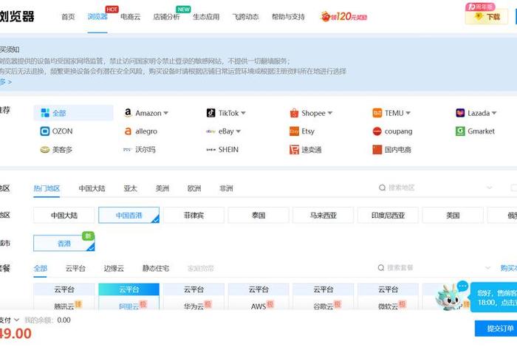Screen dimensions: 517x347
Task: Choose the TEMU platform icon
Action: pyautogui.click(x=377, y=113)
